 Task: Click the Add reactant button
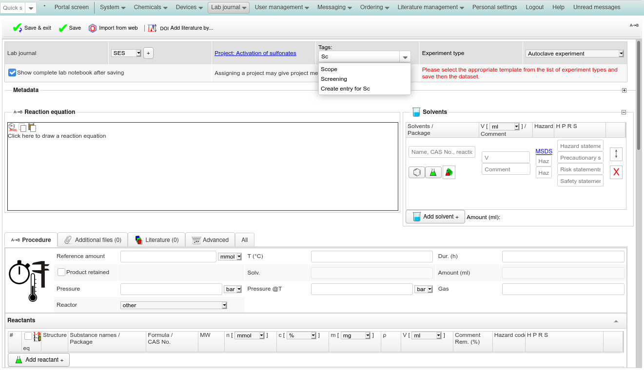39,360
